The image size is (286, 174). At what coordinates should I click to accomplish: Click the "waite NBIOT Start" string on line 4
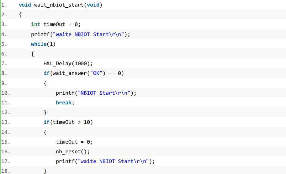88,34
